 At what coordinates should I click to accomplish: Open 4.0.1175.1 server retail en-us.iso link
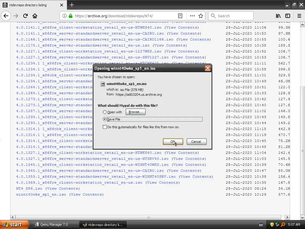pyautogui.click(x=83, y=45)
